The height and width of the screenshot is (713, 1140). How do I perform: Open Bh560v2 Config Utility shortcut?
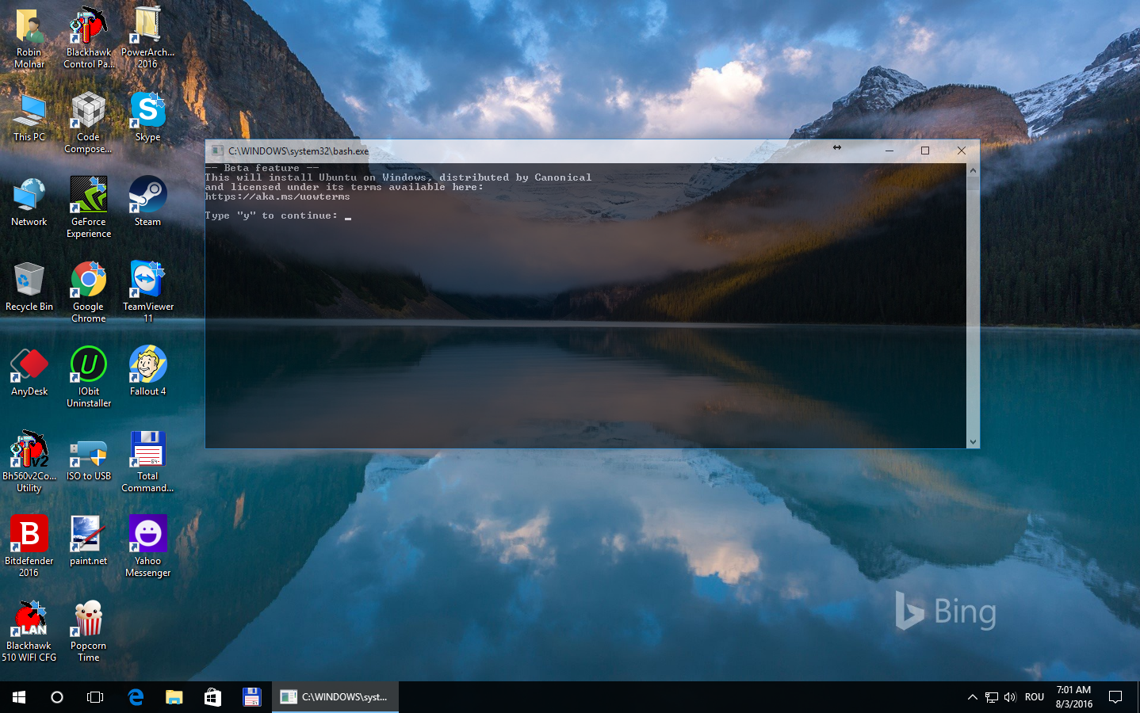29,461
